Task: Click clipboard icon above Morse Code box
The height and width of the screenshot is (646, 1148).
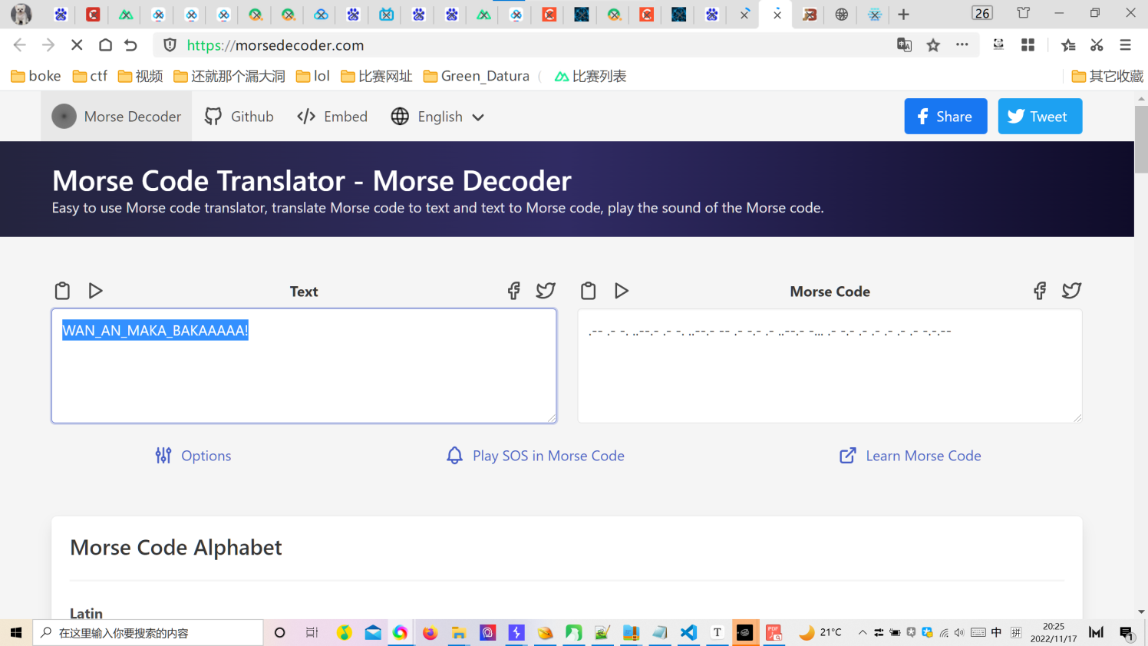Action: click(588, 291)
